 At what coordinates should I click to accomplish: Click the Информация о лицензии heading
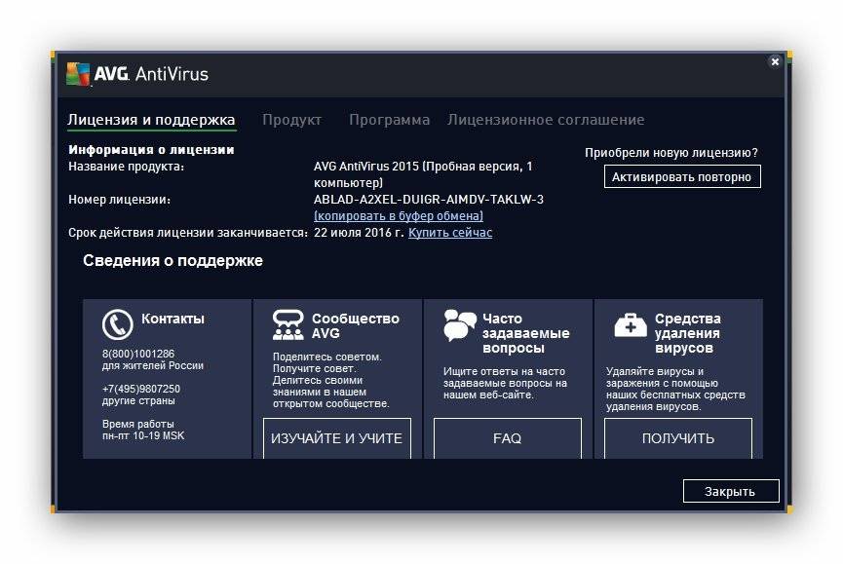pos(151,150)
